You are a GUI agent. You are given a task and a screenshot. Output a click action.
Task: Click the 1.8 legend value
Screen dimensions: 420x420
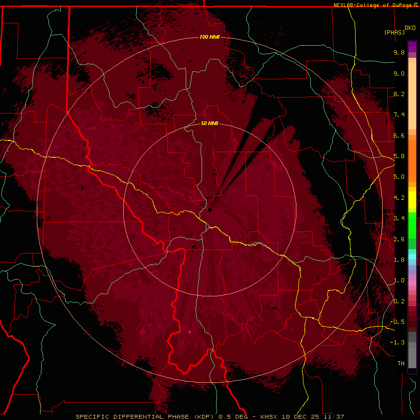(399, 260)
